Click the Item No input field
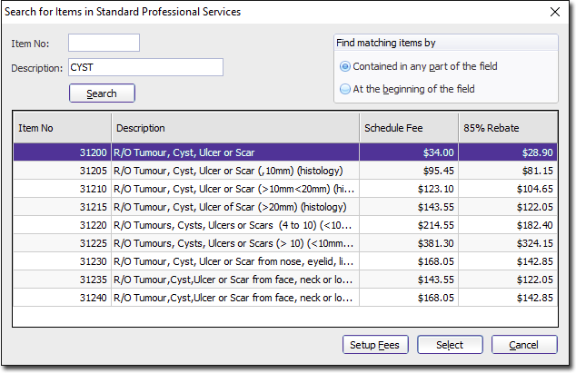 coord(104,44)
